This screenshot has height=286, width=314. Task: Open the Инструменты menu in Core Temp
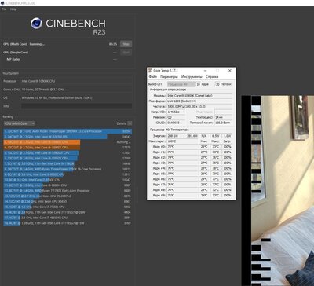192,77
